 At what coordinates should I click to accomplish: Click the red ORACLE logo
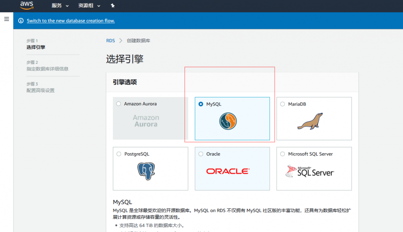pyautogui.click(x=228, y=171)
